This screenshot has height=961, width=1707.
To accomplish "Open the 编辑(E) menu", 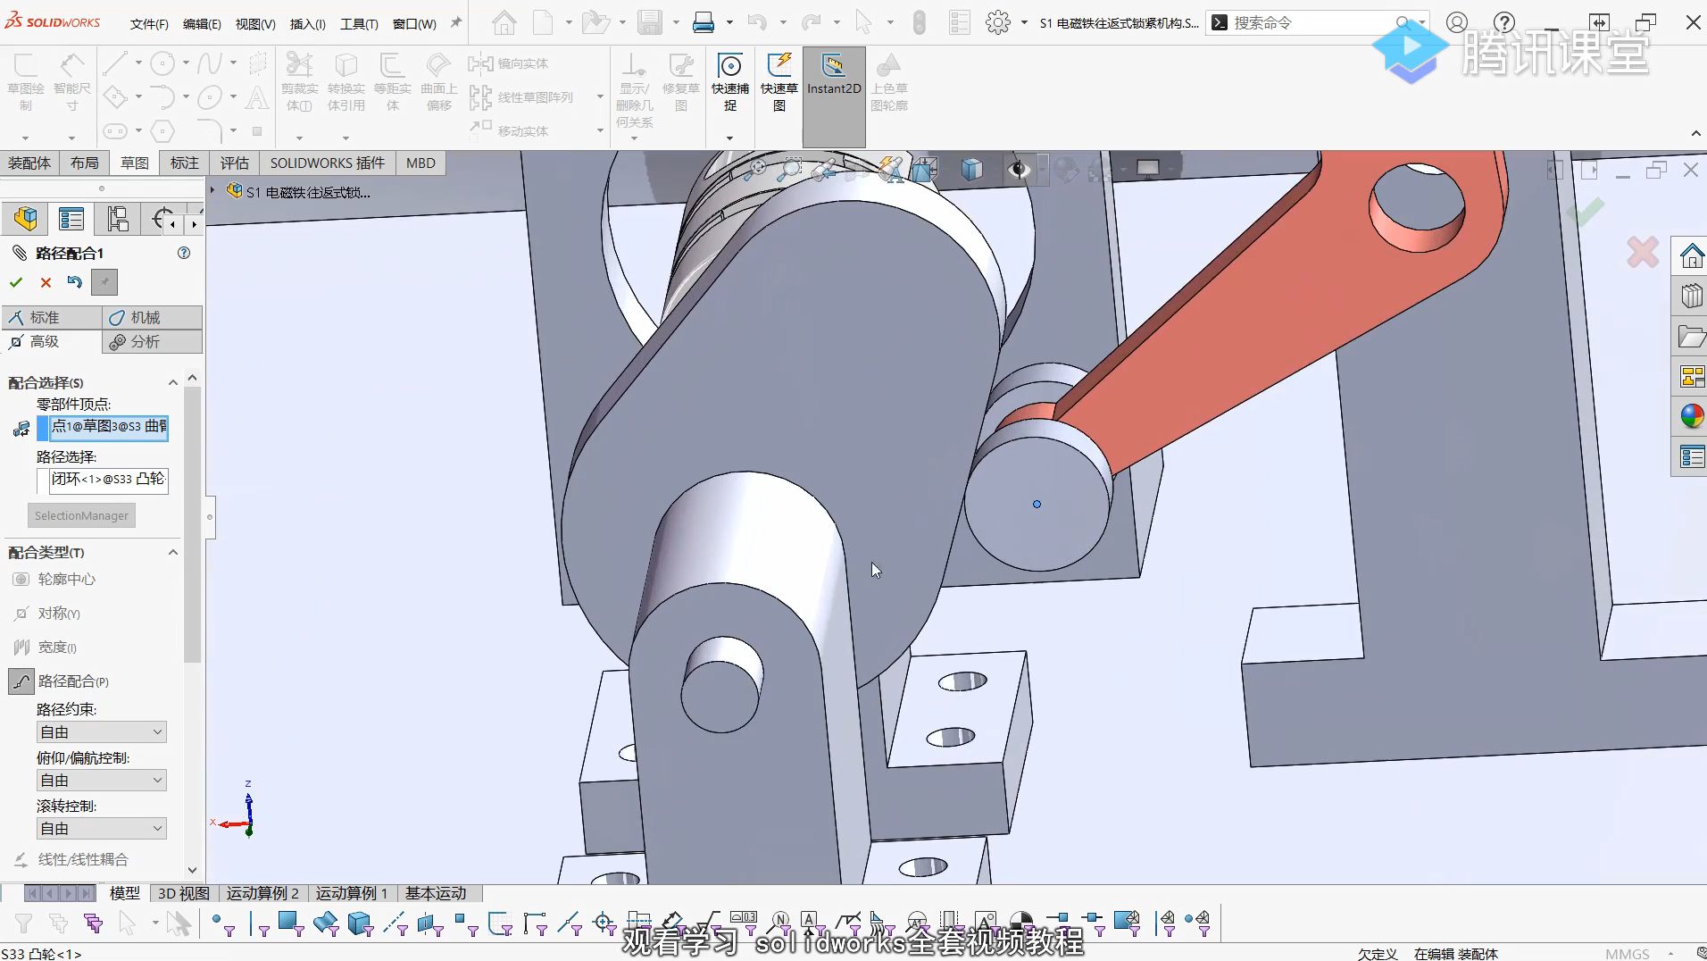I will [x=202, y=23].
